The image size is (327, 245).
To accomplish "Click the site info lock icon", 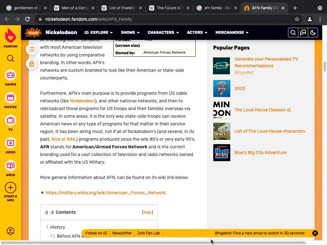I will click(x=40, y=19).
